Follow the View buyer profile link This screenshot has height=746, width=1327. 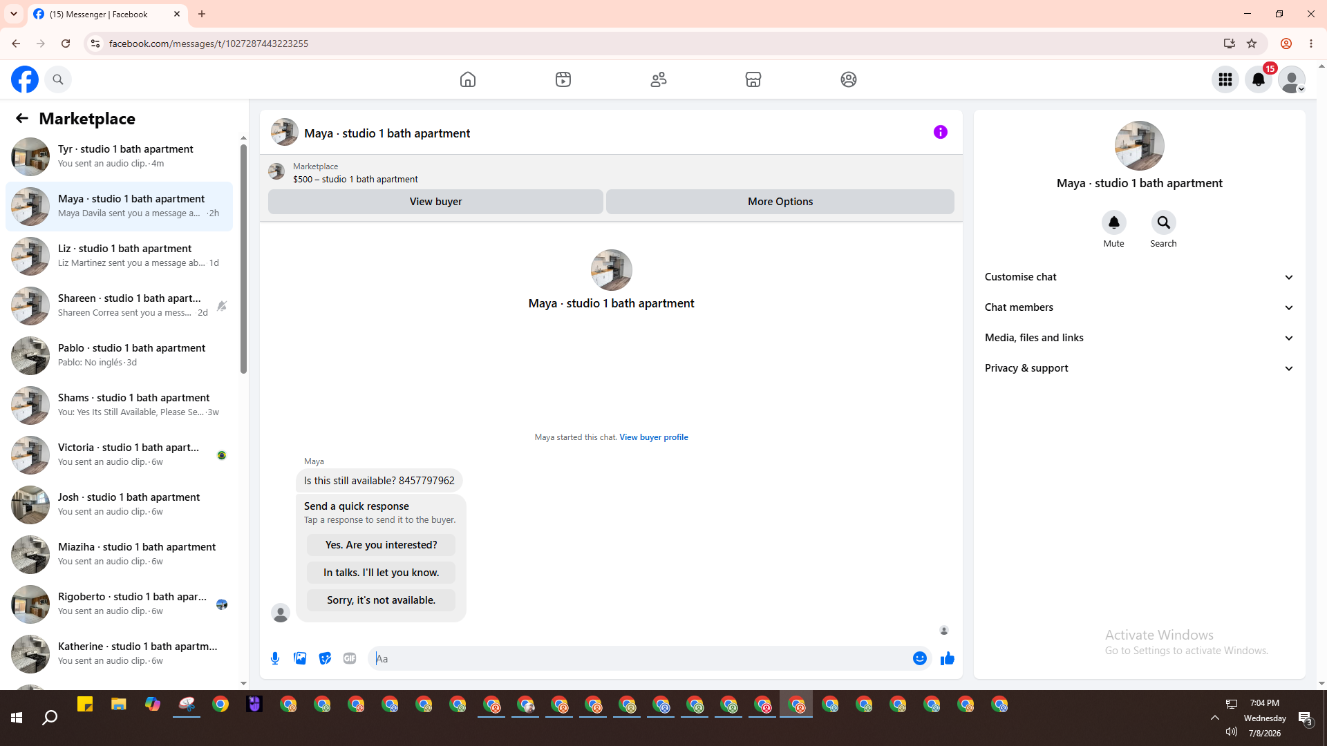pyautogui.click(x=654, y=437)
